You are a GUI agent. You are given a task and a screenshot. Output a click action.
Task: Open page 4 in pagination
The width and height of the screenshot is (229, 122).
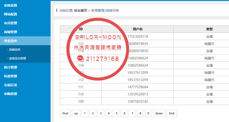pyautogui.click(x=109, y=113)
